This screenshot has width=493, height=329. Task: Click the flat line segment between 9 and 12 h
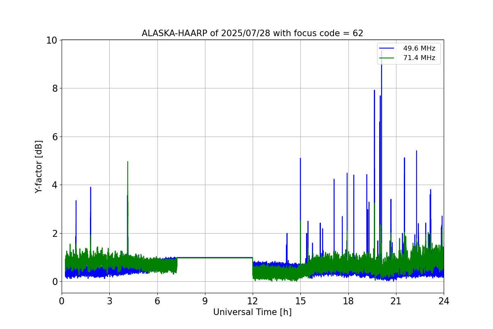pyautogui.click(x=229, y=257)
